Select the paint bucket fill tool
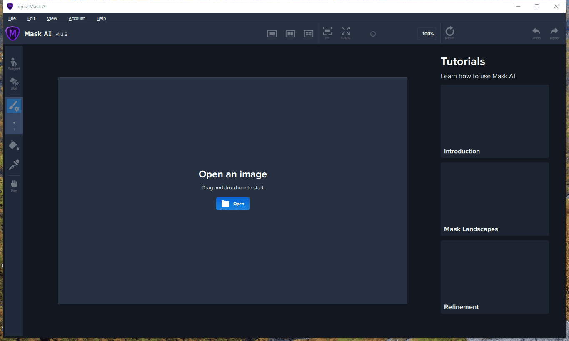 click(x=14, y=145)
